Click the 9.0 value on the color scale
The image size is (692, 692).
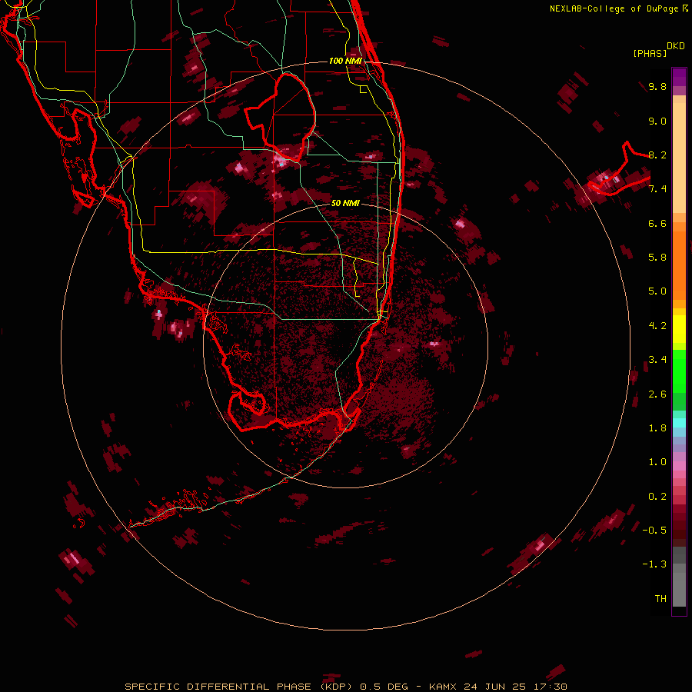(657, 121)
